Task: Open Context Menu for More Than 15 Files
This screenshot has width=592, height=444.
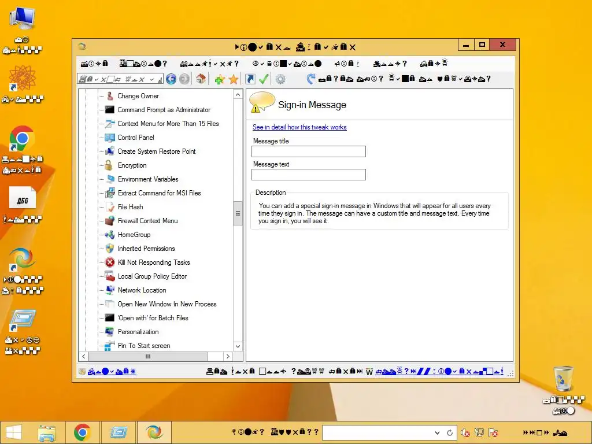Action: [168, 124]
